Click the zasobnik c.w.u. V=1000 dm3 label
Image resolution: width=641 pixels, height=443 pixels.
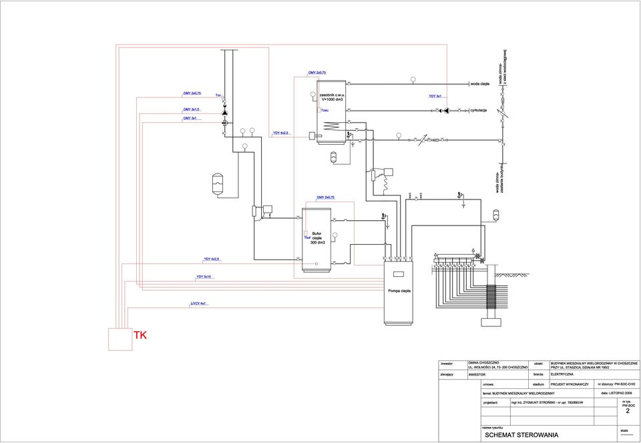(x=331, y=96)
